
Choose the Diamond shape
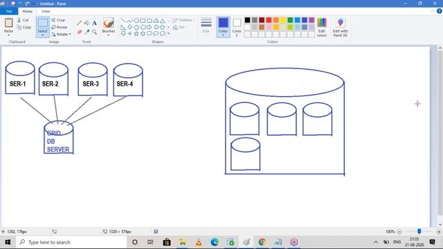pos(129,27)
